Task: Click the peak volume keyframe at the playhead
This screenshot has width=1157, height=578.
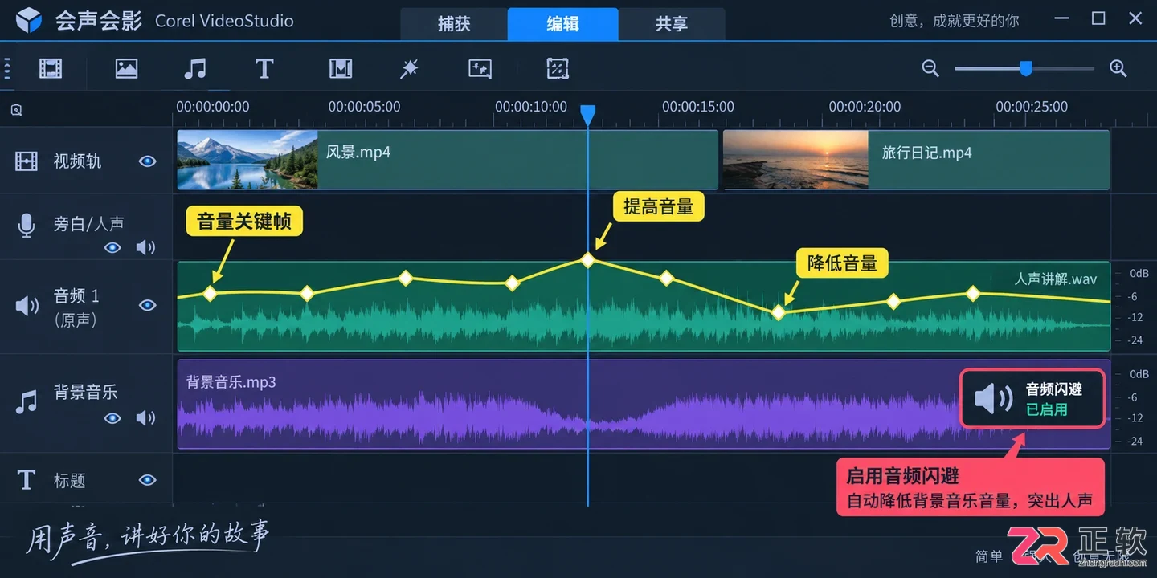Action: (588, 260)
